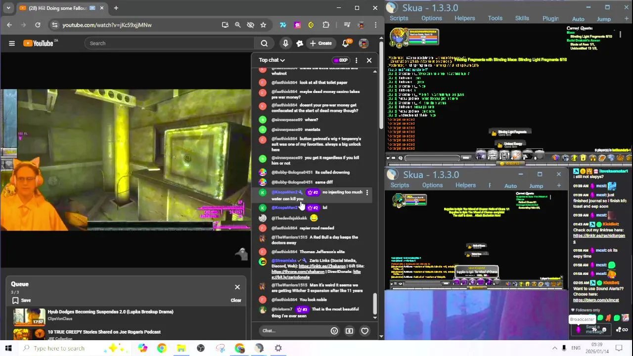Screen dimensions: 633x356
Task: Go back in Chrome browser
Action: tap(9, 25)
